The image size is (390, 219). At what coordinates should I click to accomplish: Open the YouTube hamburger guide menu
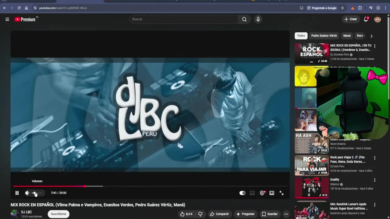pos(7,19)
